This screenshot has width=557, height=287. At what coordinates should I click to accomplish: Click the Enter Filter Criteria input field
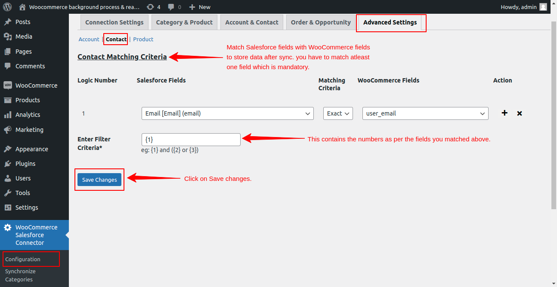point(191,139)
